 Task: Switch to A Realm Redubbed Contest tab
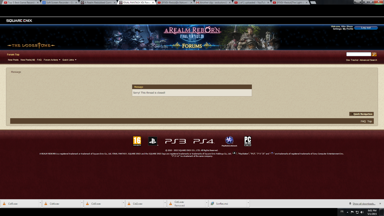click(x=98, y=3)
